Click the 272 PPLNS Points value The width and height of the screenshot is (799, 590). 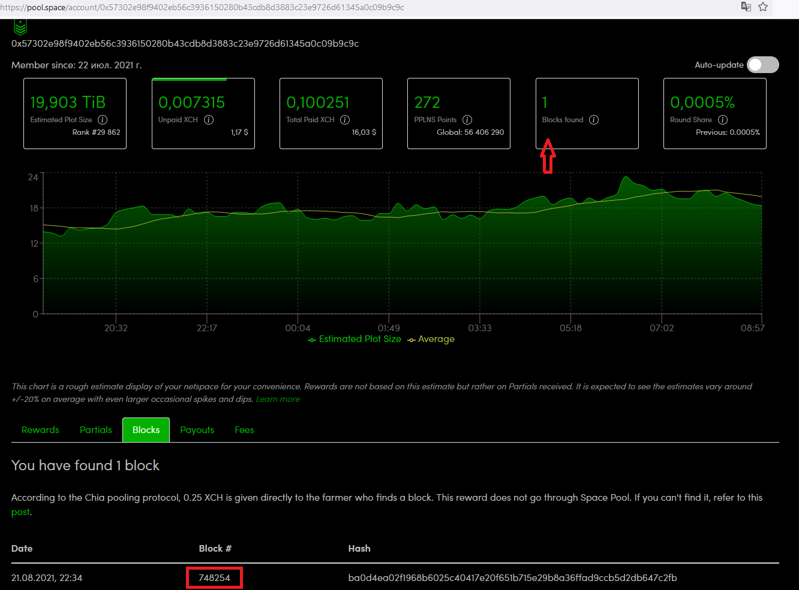(427, 102)
